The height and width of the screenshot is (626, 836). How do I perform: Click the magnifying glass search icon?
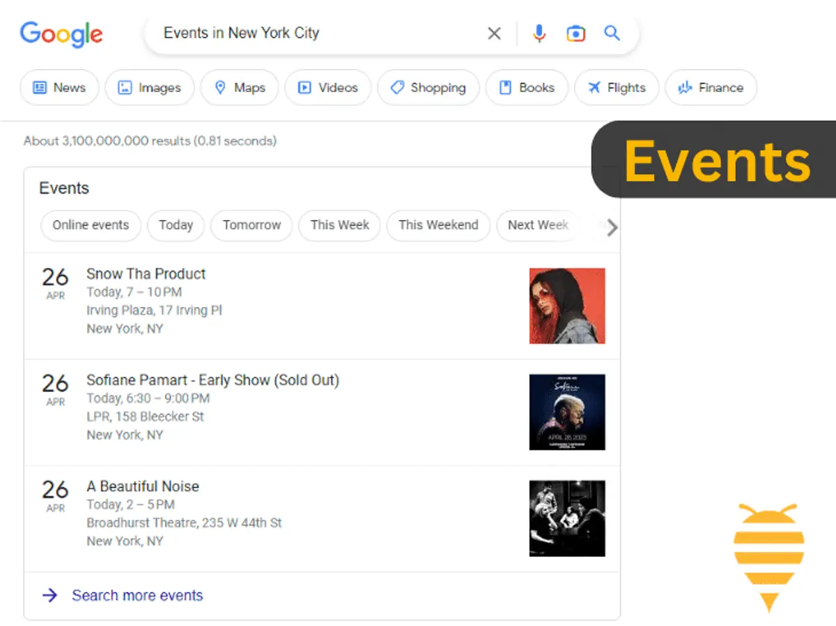click(612, 33)
